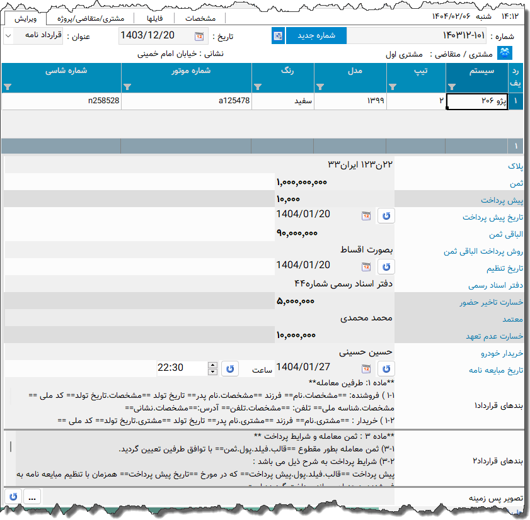
Task: Click the blue list icon next to شماره جدید
Action: click(x=277, y=36)
